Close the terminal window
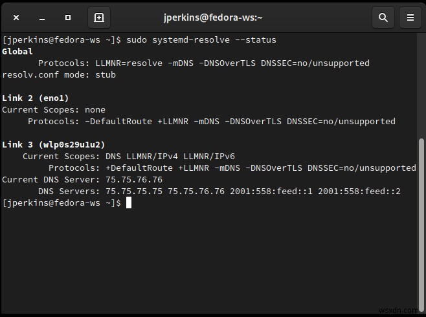 tap(16, 17)
